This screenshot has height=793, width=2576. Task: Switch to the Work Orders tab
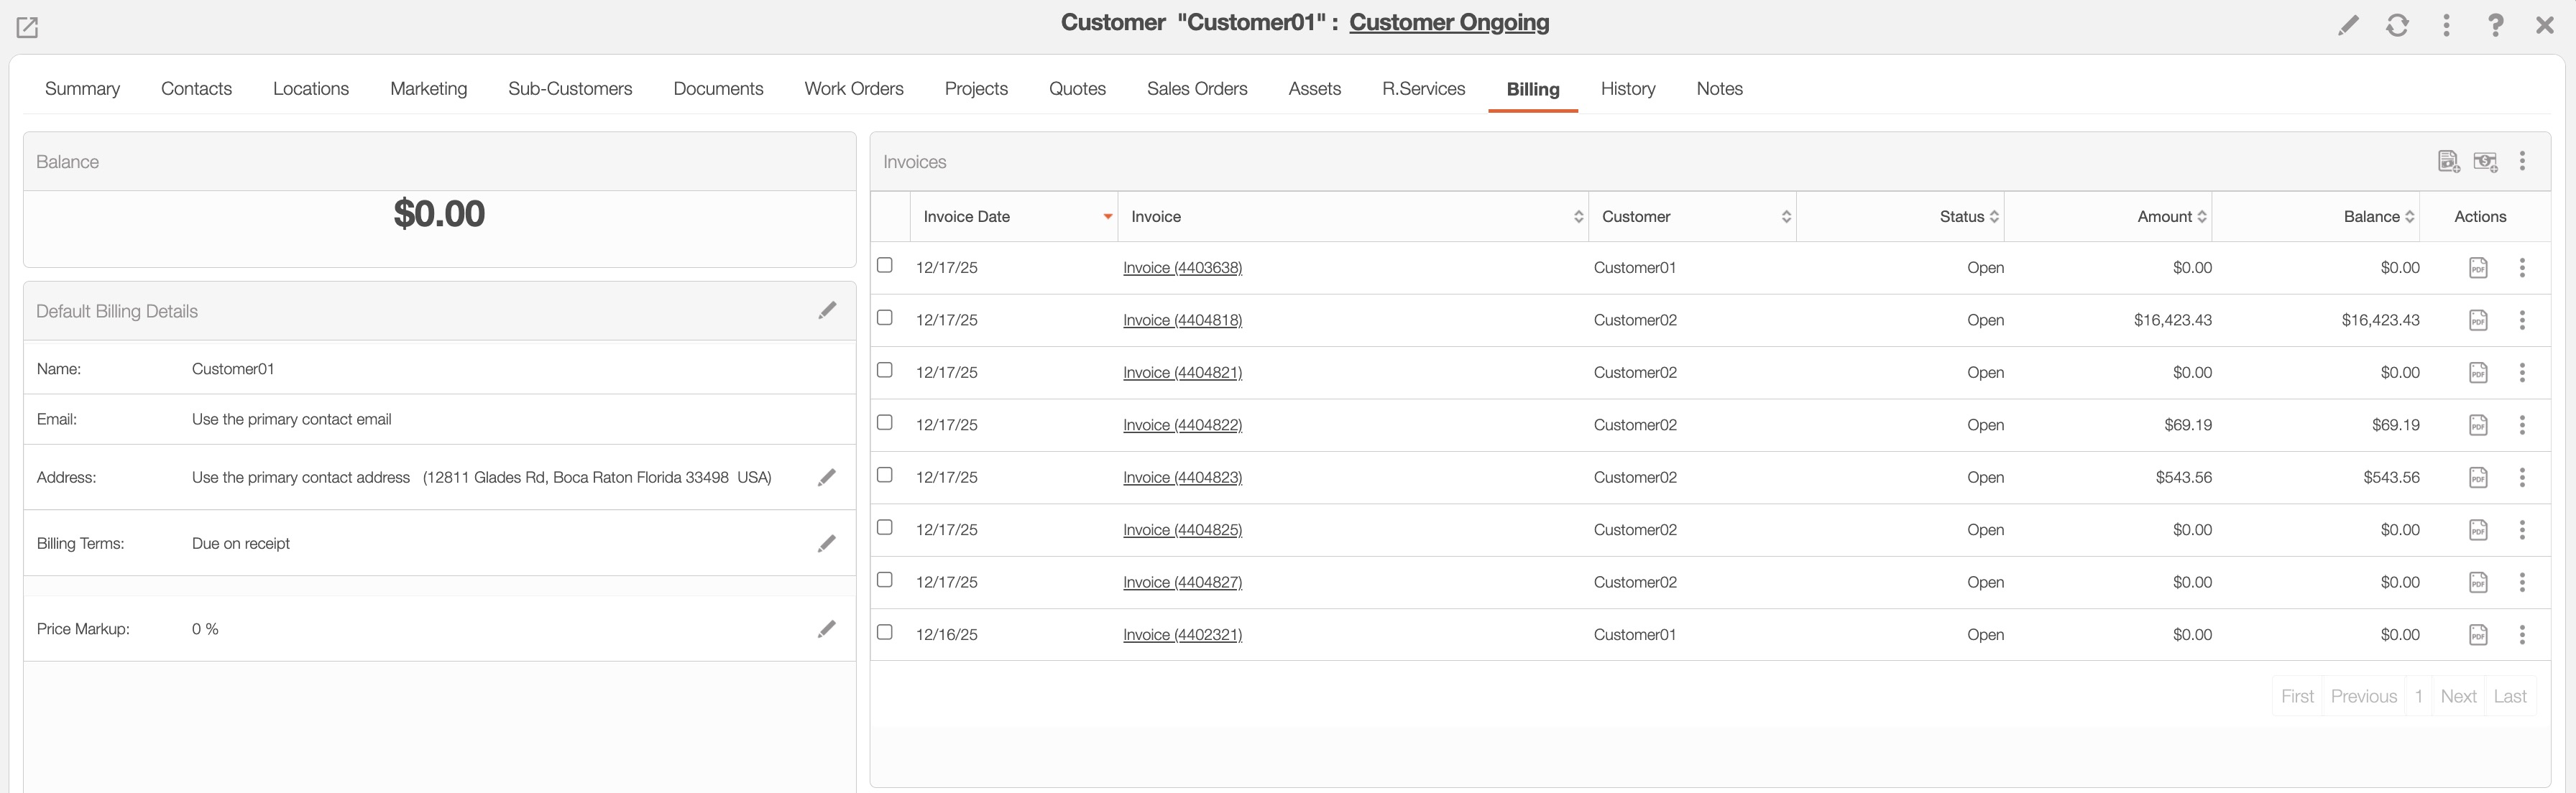point(853,89)
